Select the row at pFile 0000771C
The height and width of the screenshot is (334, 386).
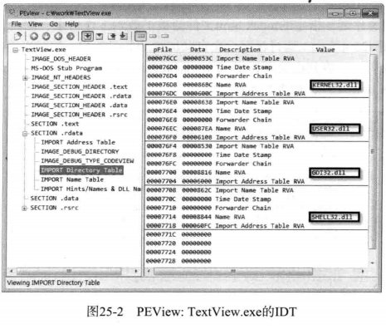click(x=257, y=234)
